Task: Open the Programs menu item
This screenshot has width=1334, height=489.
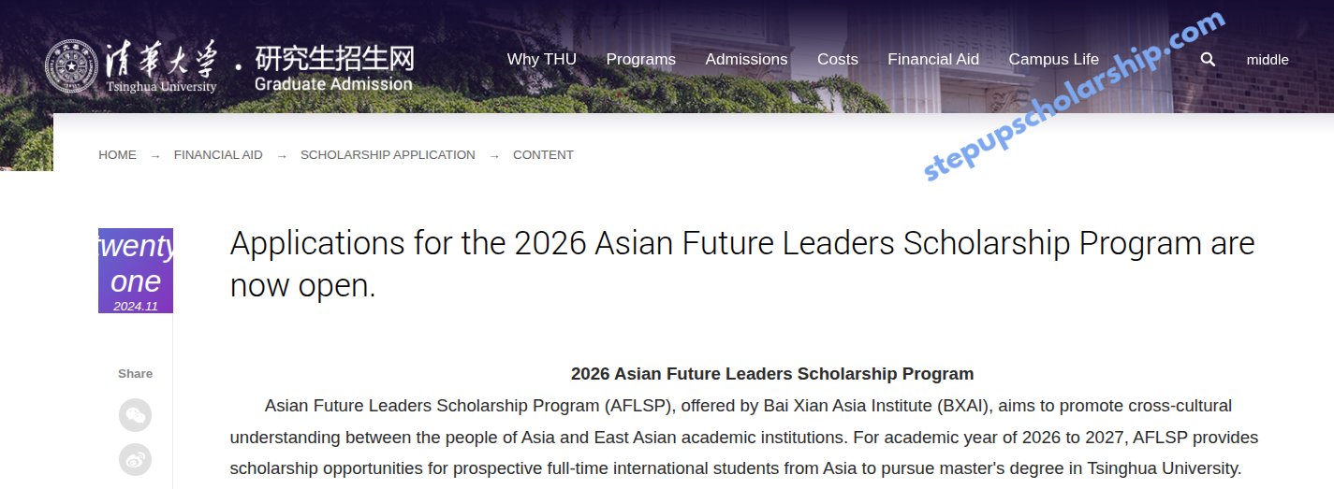Action: coord(640,59)
